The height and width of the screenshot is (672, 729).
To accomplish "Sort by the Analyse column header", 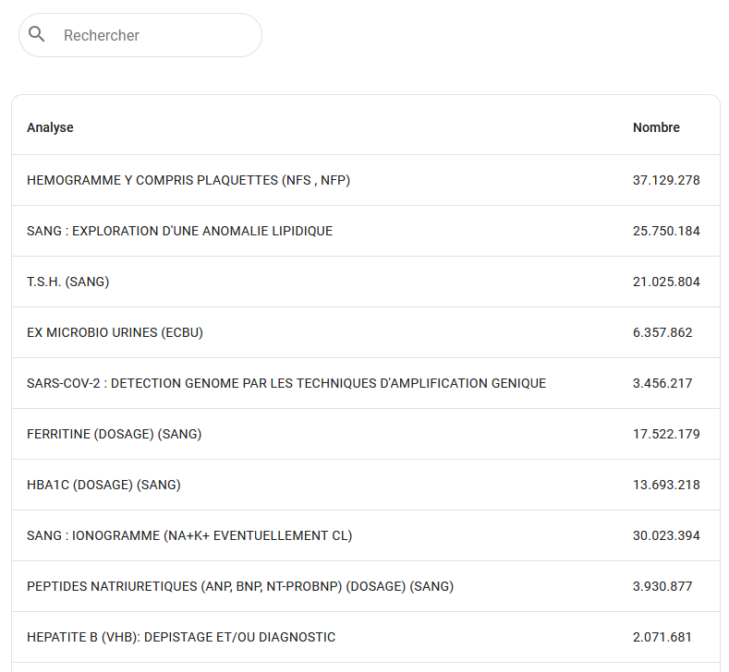I will pyautogui.click(x=50, y=127).
